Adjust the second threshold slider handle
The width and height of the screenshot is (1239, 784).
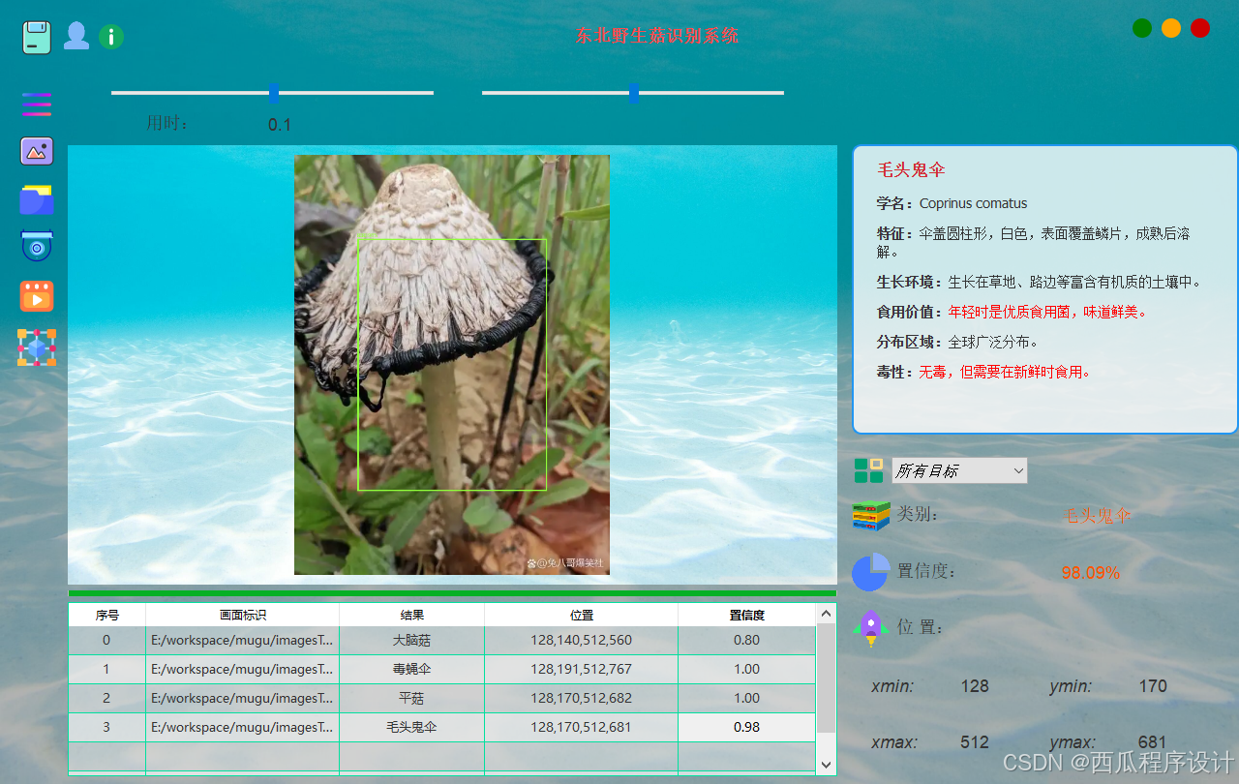pos(634,93)
